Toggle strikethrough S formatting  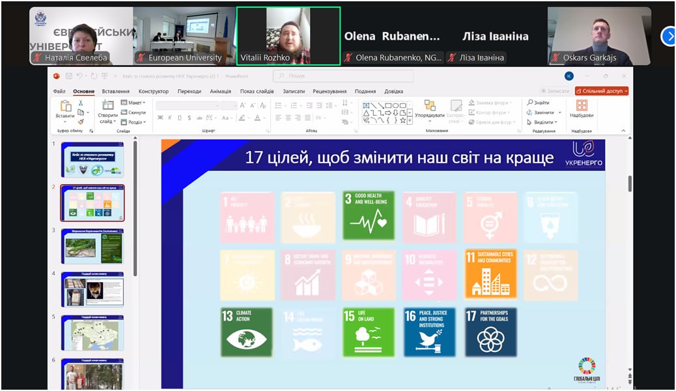click(x=190, y=118)
